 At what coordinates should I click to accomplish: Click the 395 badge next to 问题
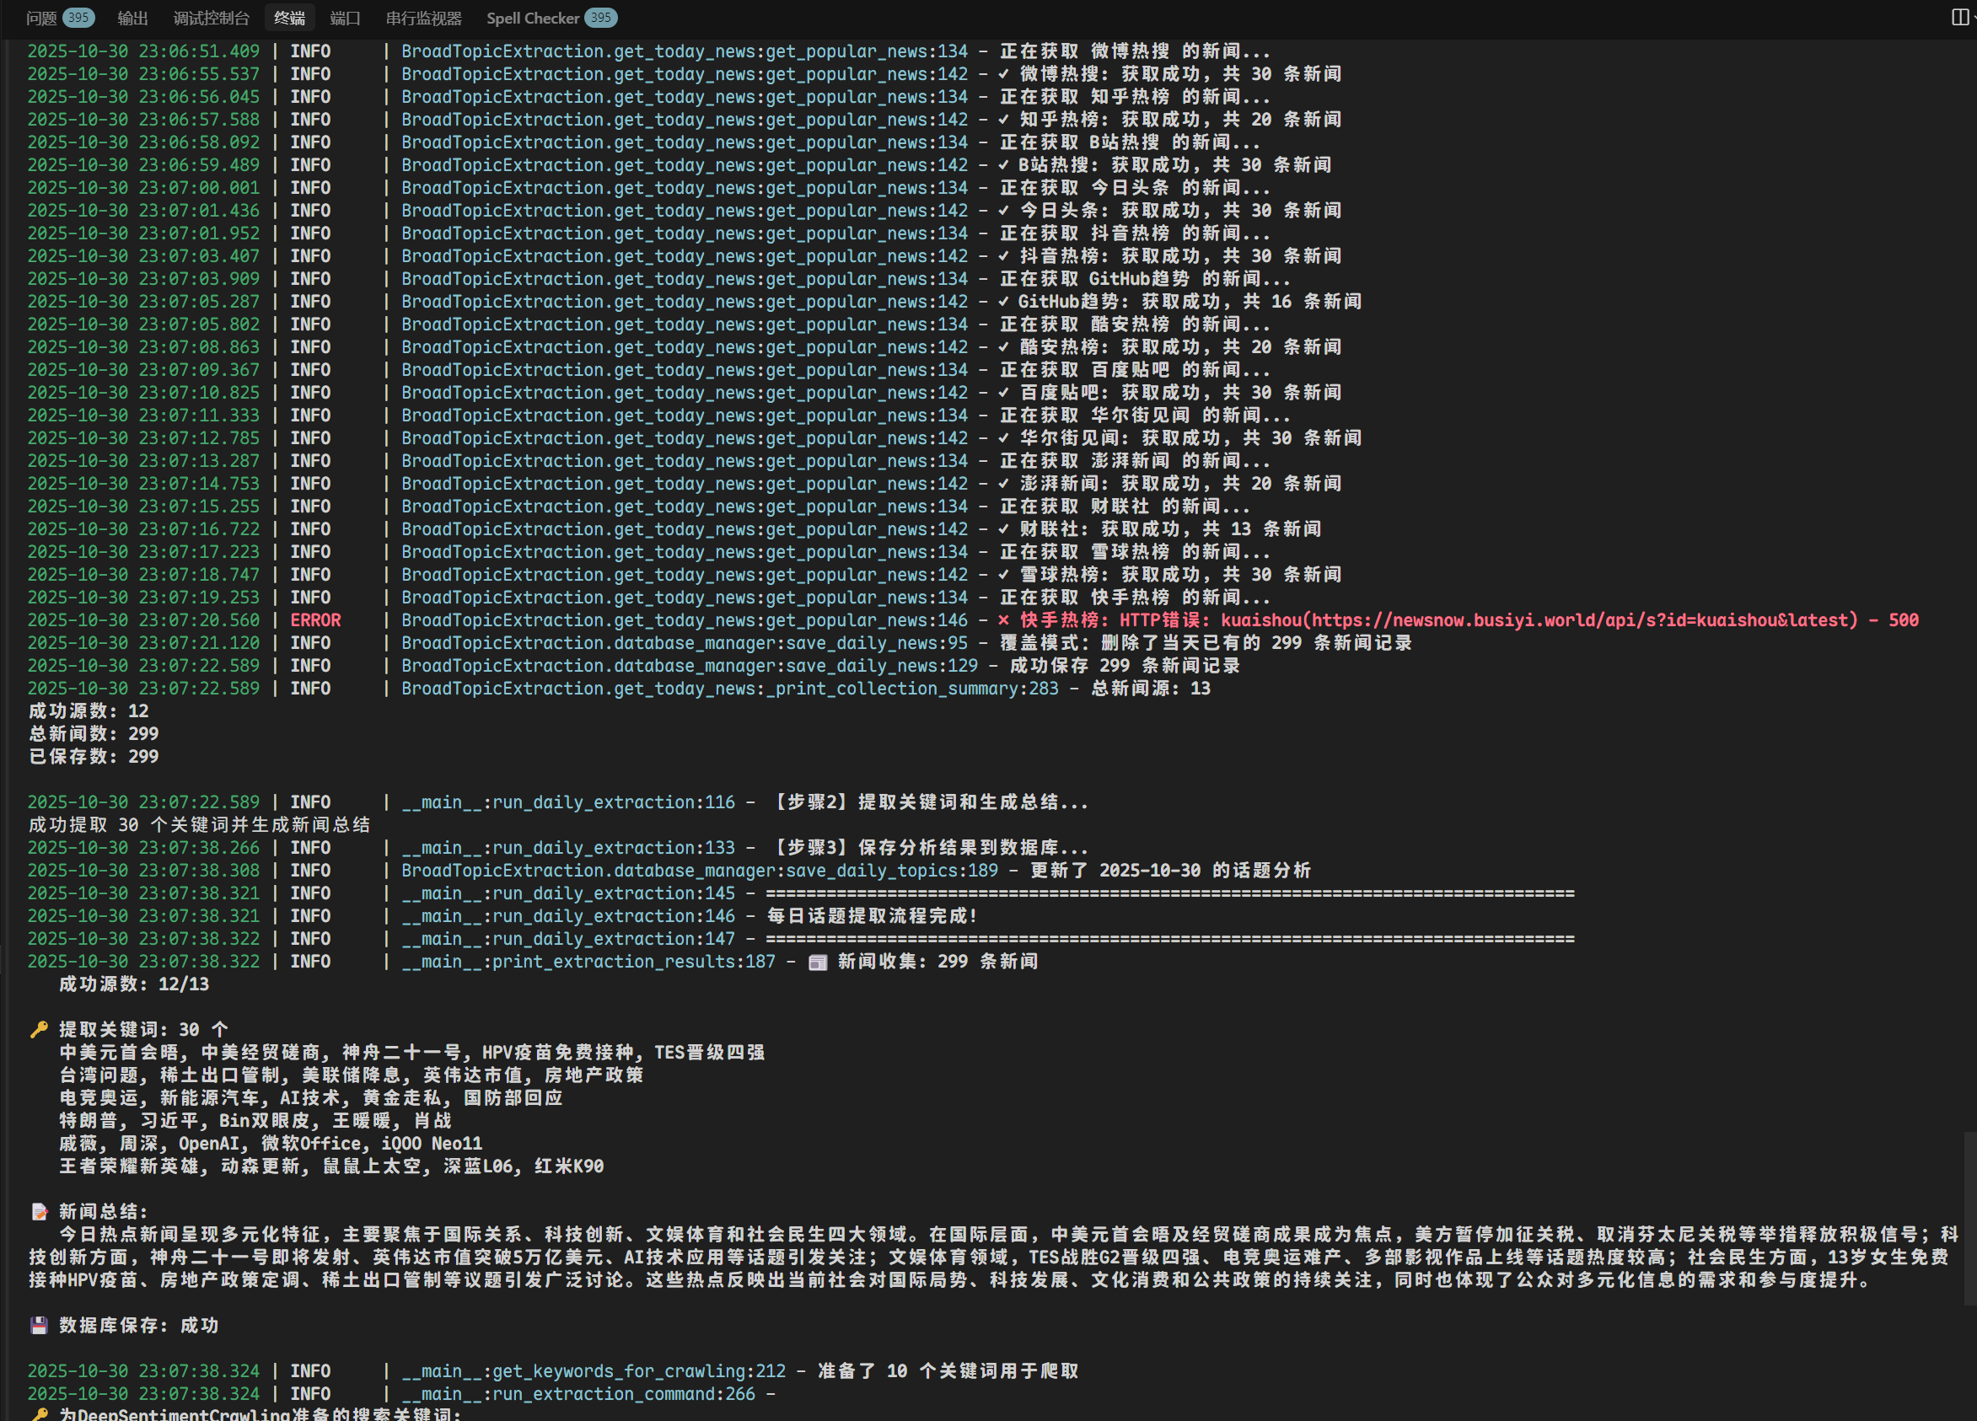click(x=78, y=18)
